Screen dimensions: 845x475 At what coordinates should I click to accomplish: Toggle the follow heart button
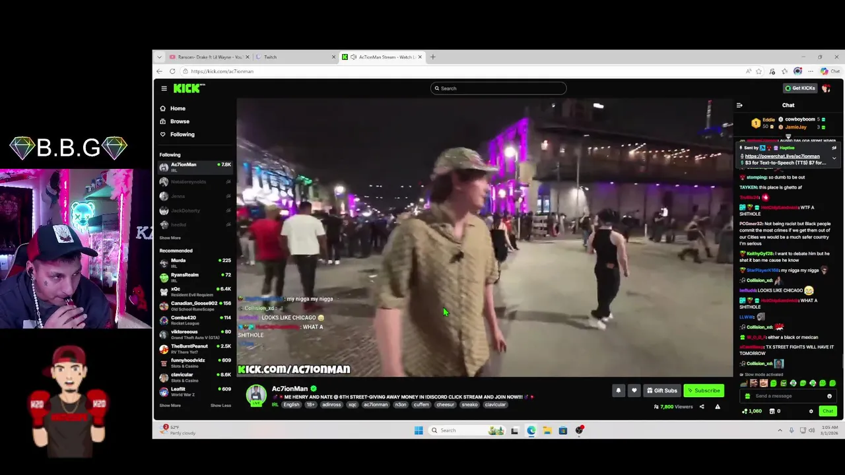point(634,391)
